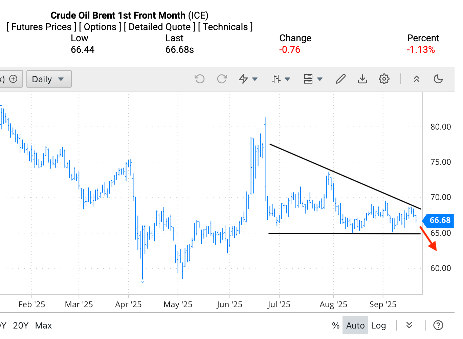Click the redo arrow icon
This screenshot has height=339, width=463.
[x=222, y=79]
